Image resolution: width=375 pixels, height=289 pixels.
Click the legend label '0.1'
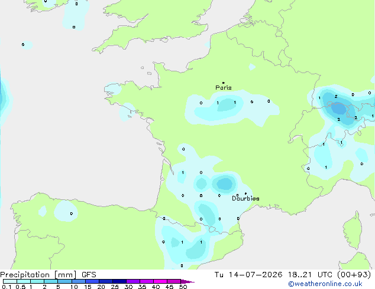coord(7,287)
